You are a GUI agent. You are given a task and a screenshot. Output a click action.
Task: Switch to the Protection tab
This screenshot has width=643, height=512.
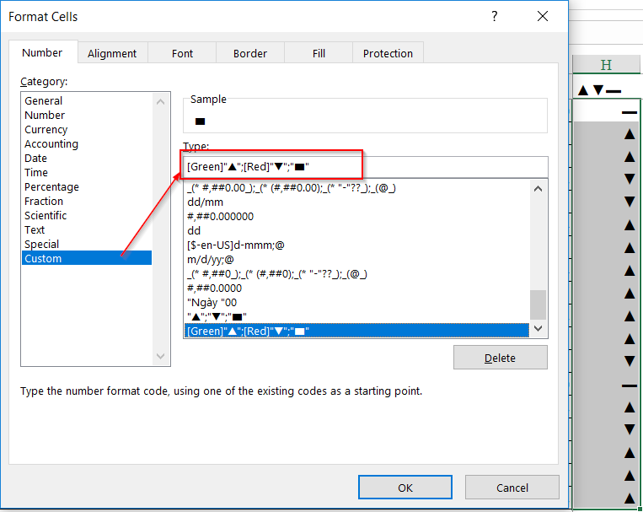point(388,53)
